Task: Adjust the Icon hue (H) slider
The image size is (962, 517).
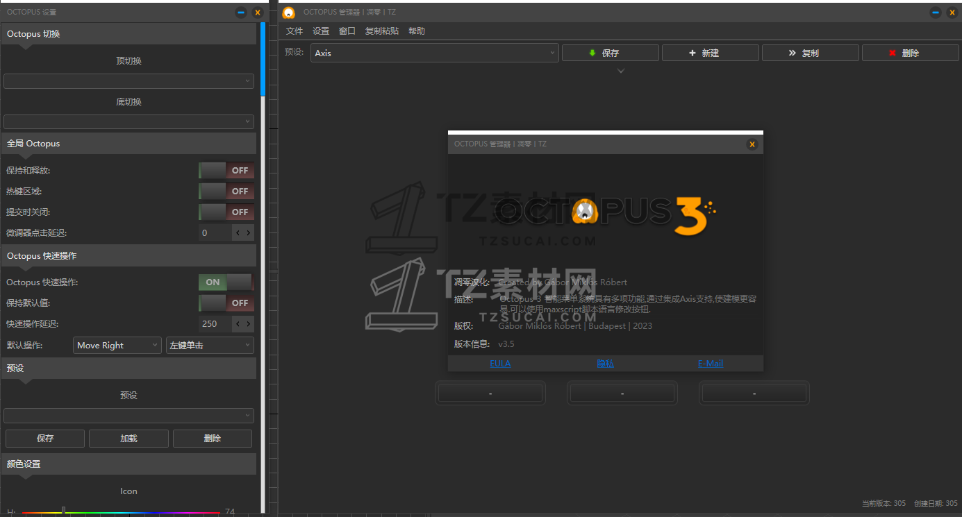Action: coord(121,513)
